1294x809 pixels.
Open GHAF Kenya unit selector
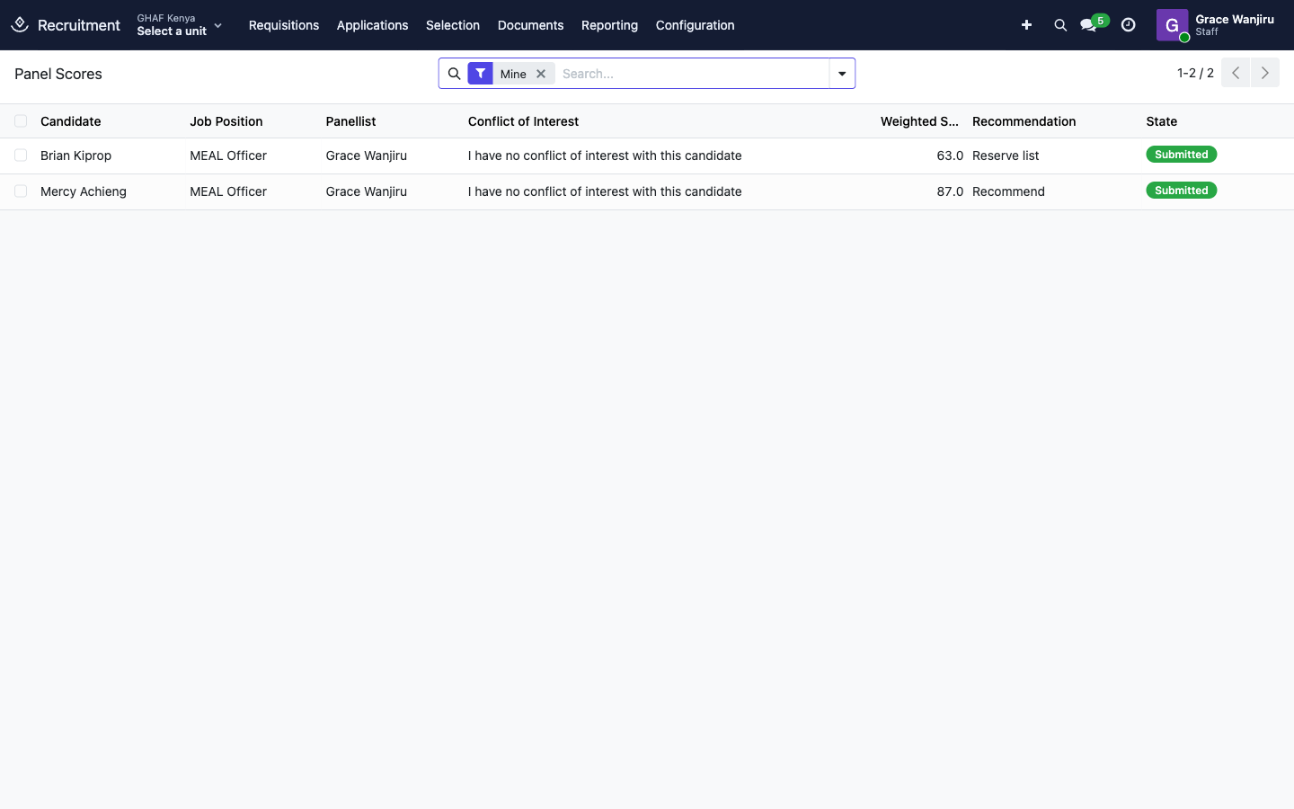pos(179,25)
